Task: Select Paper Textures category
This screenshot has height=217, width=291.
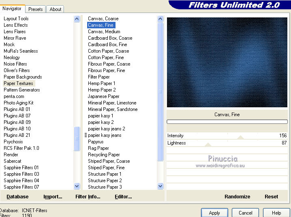Action: pyautogui.click(x=18, y=83)
